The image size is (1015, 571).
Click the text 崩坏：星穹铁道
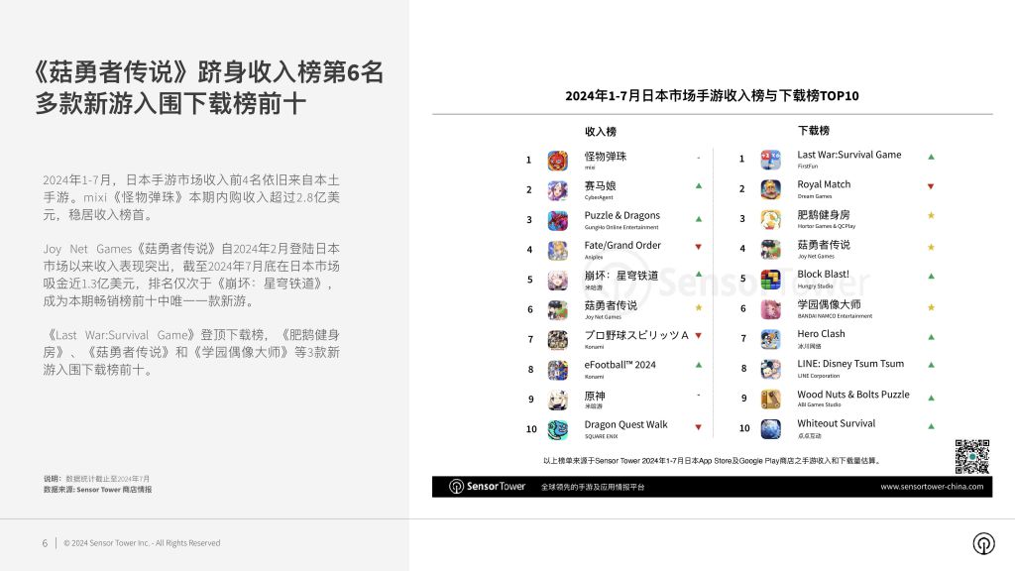click(x=621, y=276)
